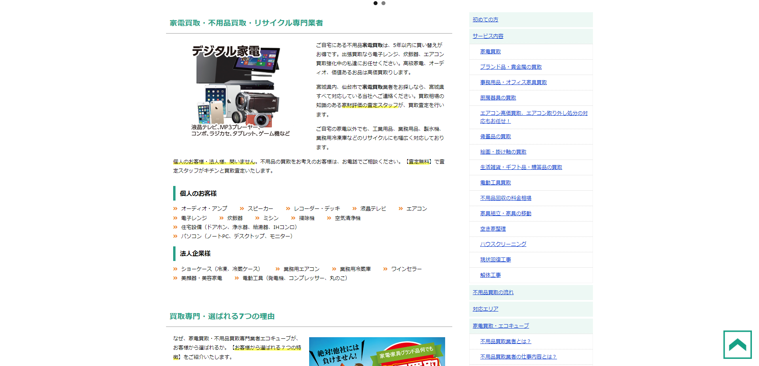Open the 初めての方 sidebar menu item
The height and width of the screenshot is (366, 759).
click(485, 20)
